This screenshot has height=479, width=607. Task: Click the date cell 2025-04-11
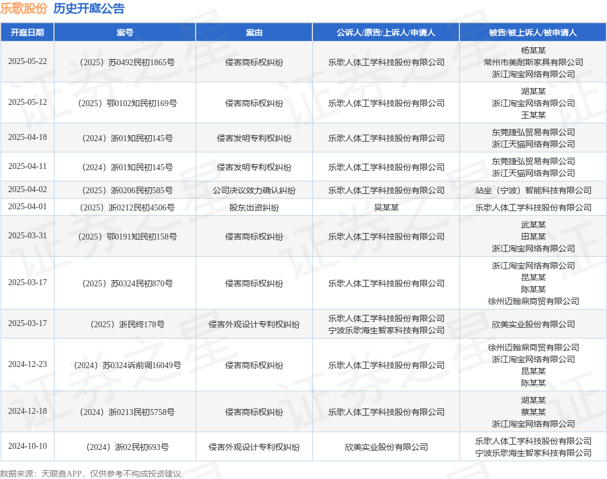pyautogui.click(x=27, y=167)
